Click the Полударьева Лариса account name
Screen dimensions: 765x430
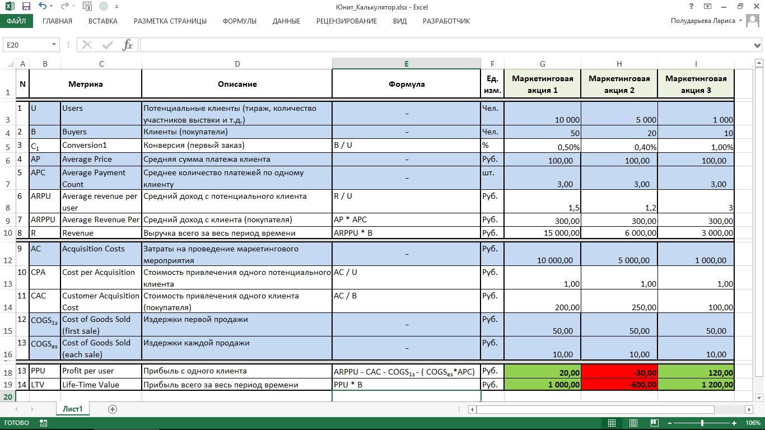pyautogui.click(x=703, y=21)
